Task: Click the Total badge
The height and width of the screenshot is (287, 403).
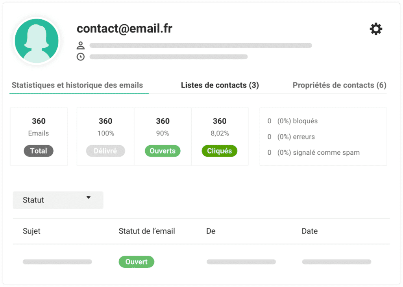Action: [x=39, y=151]
